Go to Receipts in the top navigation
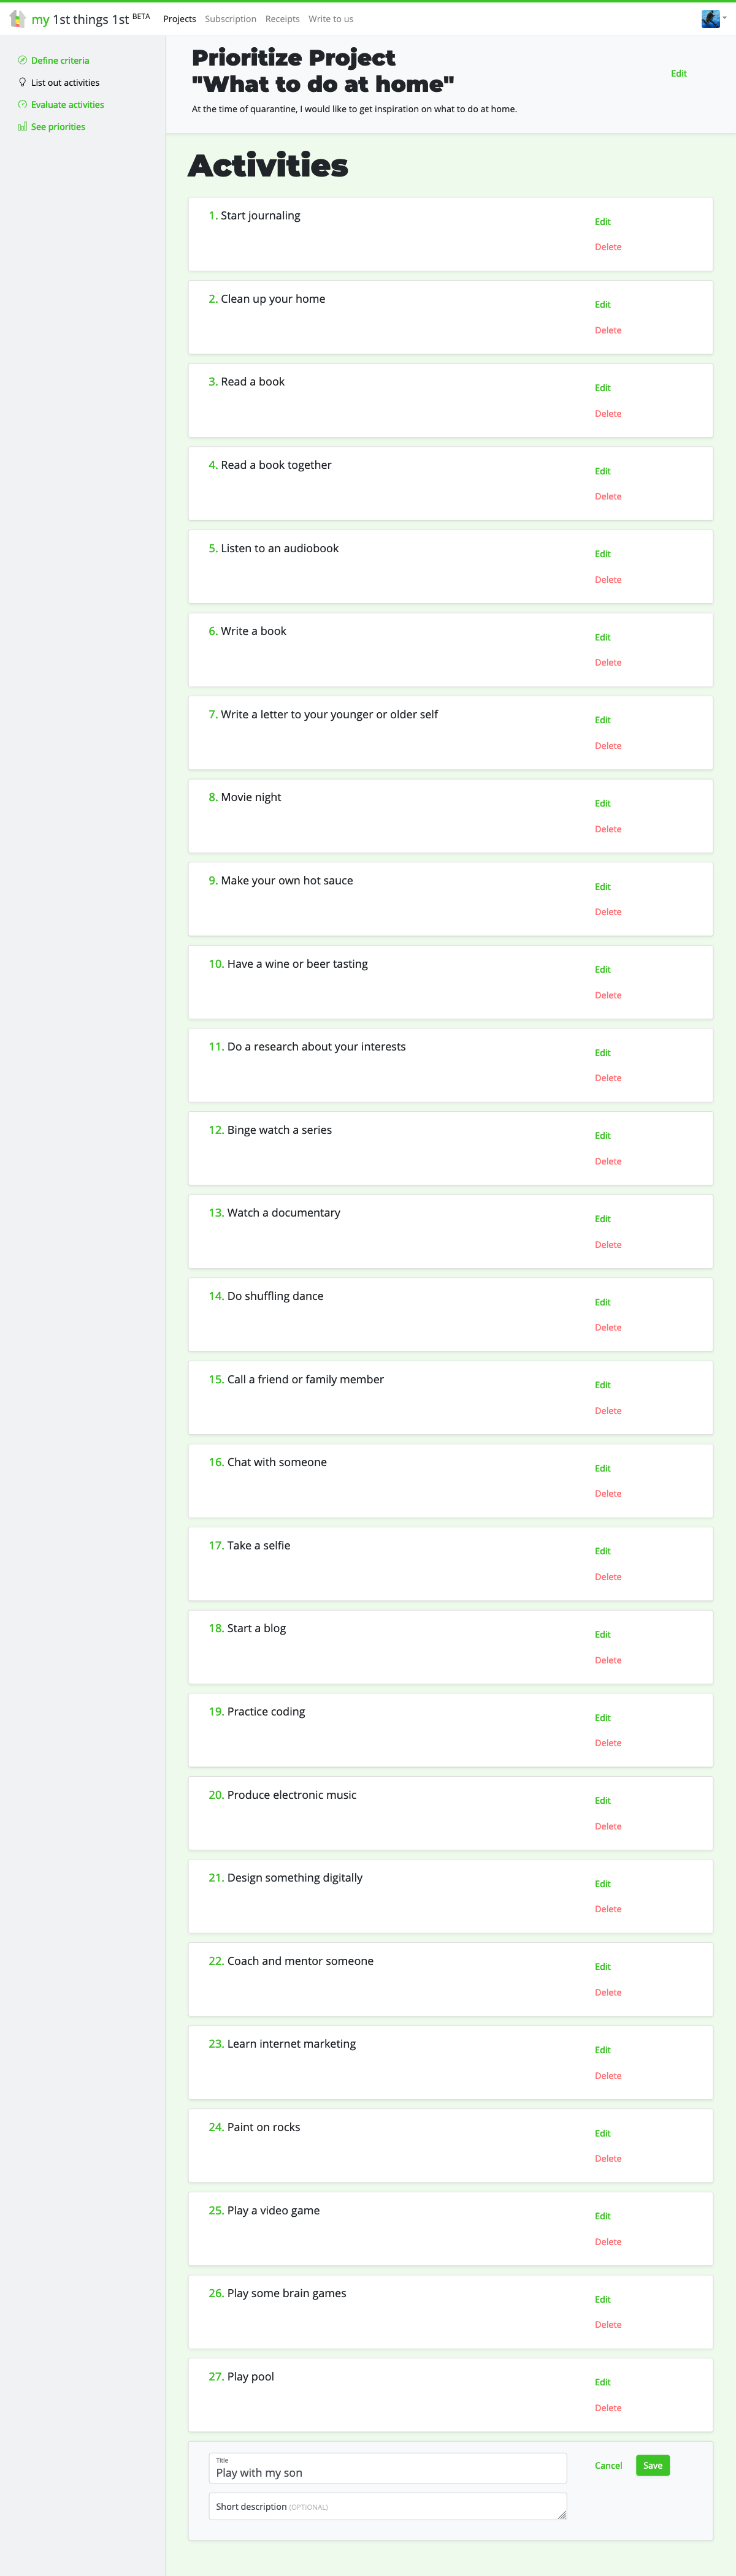The height and width of the screenshot is (2576, 736). (282, 19)
